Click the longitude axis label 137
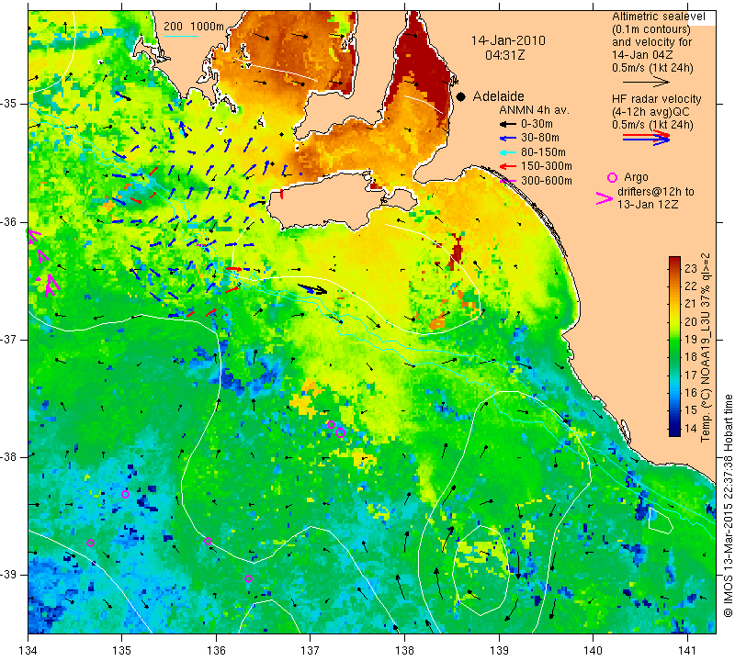The height and width of the screenshot is (661, 735). point(311,650)
